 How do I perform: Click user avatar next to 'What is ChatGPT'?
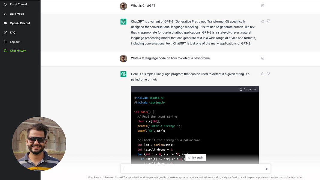(x=123, y=6)
